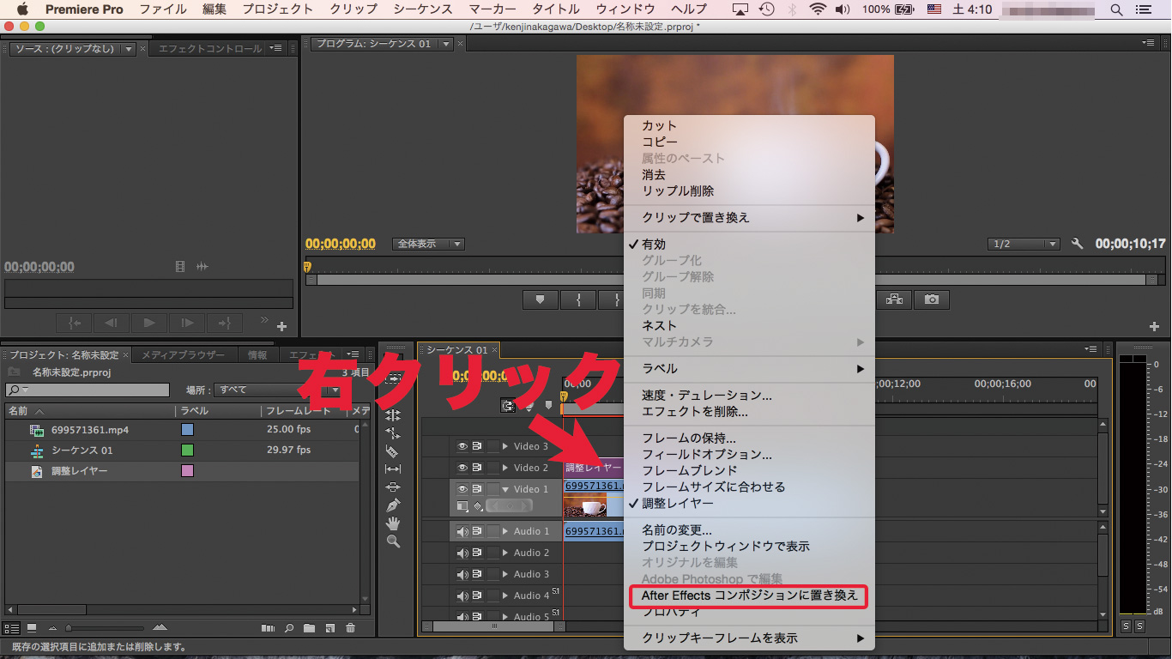This screenshot has height=659, width=1172.
Task: Hide Video 2 track with eye toggle
Action: [x=462, y=468]
